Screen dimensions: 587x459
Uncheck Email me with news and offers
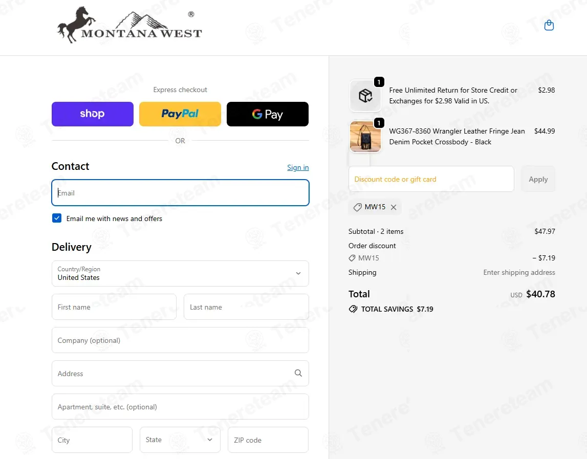click(x=57, y=218)
